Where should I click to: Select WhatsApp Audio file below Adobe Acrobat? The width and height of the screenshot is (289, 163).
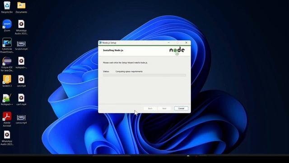tap(7, 138)
